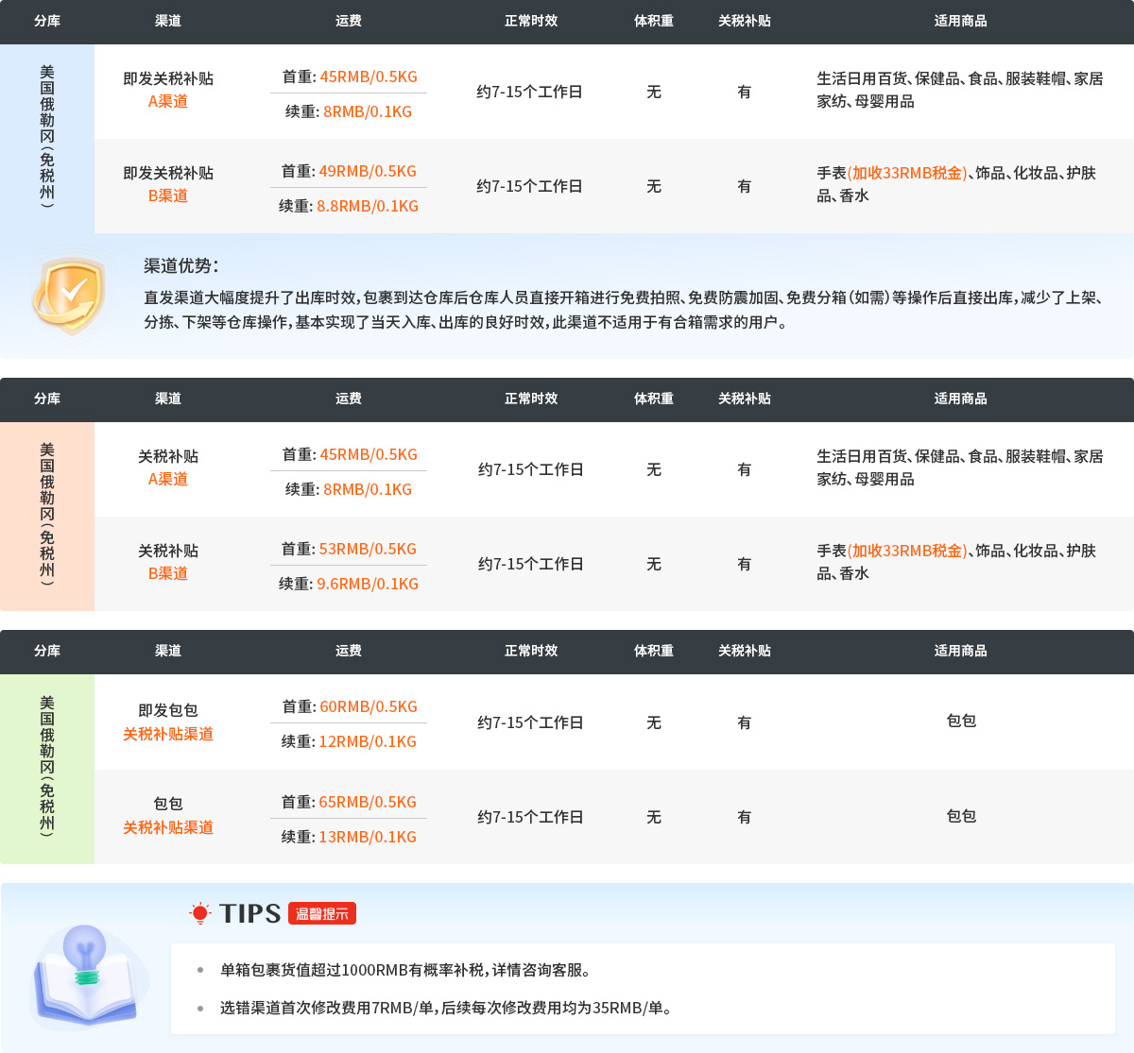
Task: Select A渠道 in the peach warehouse table
Action: [167, 479]
